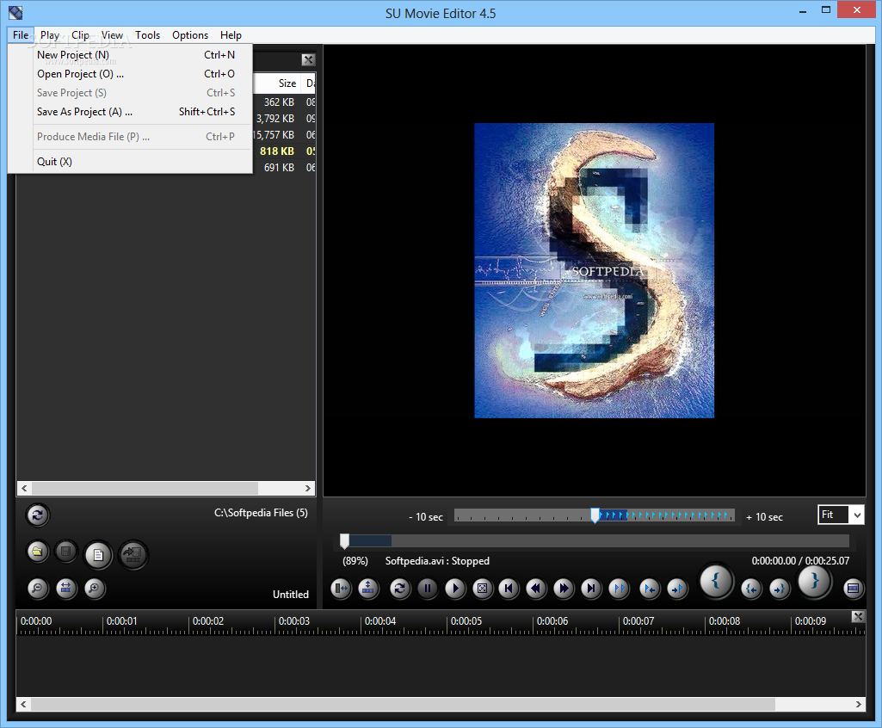Toggle the loop playback button

click(x=399, y=589)
